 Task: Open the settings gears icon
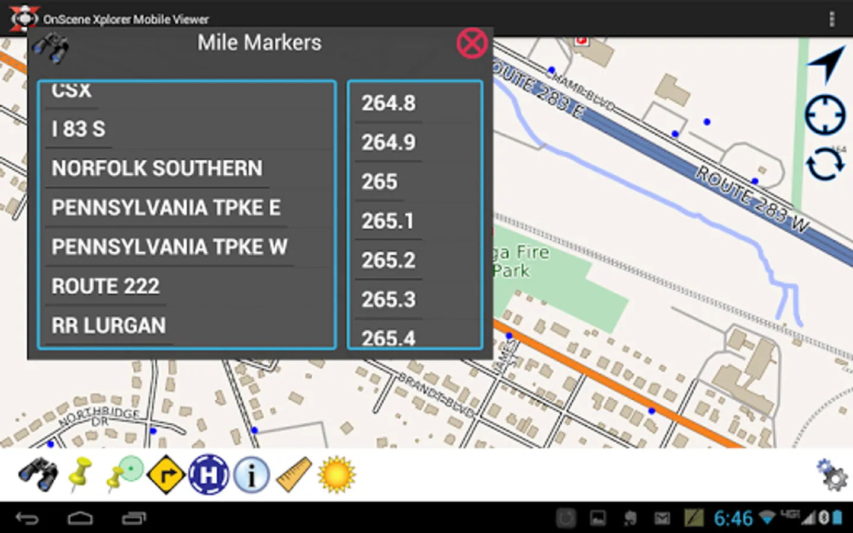click(x=832, y=474)
